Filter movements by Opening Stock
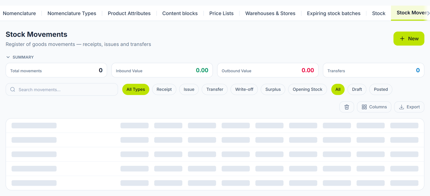 tap(308, 90)
